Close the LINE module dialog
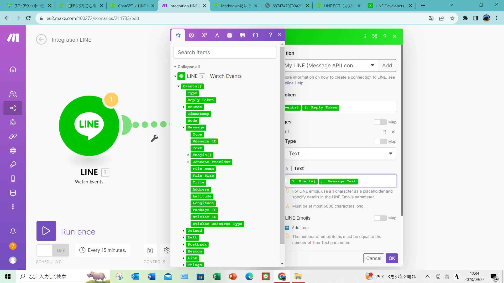The height and width of the screenshot is (283, 504). click(395, 36)
